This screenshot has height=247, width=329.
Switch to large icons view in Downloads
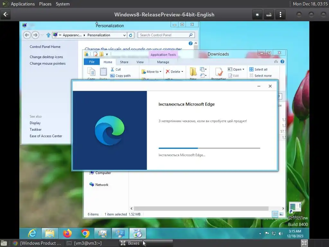pyautogui.click(x=281, y=214)
